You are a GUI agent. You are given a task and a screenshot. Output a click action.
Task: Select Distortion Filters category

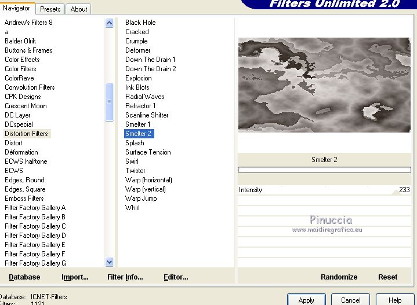26,134
